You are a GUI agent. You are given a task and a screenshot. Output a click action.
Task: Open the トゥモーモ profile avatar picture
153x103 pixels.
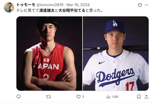pyautogui.click(x=9, y=7)
